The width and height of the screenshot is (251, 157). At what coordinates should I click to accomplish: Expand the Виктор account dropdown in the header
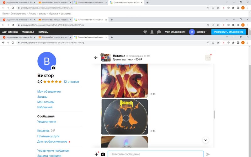pyautogui.click(x=201, y=32)
